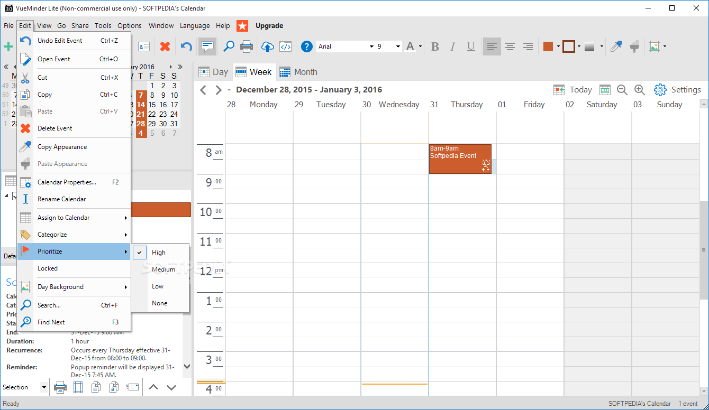Toggle underline formatting
Screen dimensions: 709x410
471,46
